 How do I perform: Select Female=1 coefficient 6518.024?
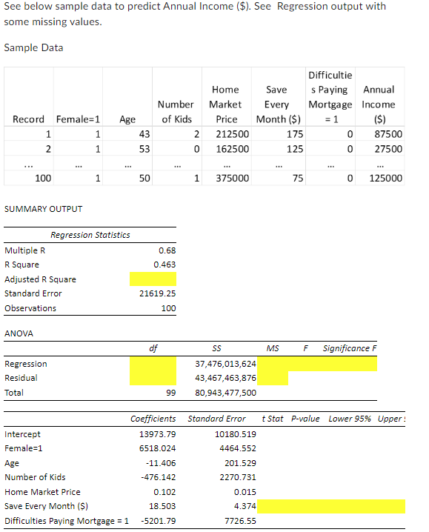click(x=158, y=448)
